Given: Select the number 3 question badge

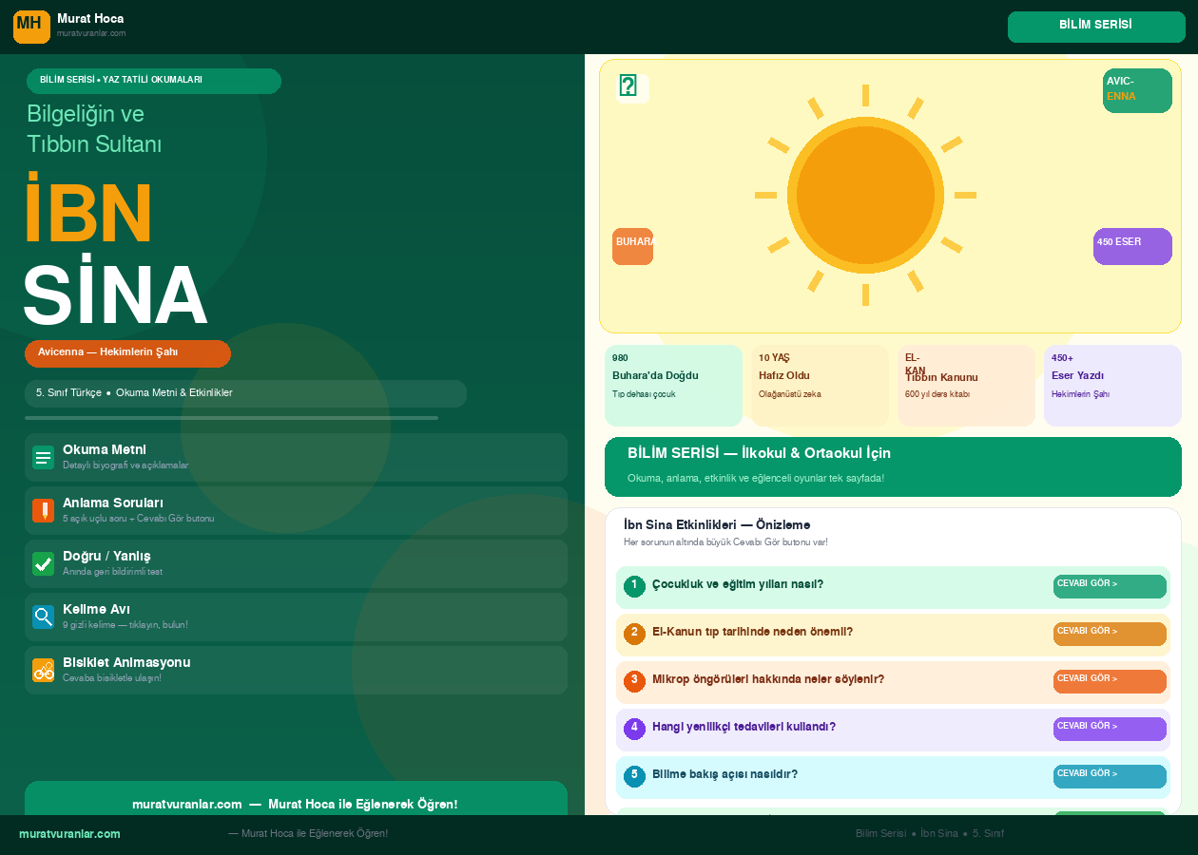Looking at the screenshot, I should coord(634,681).
